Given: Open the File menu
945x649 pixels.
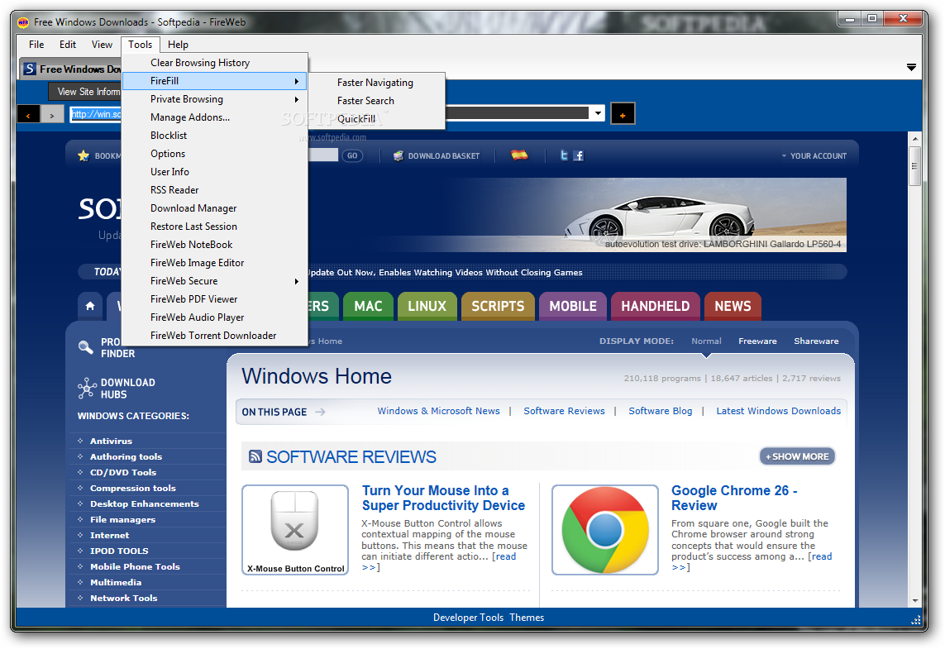Looking at the screenshot, I should (x=36, y=45).
